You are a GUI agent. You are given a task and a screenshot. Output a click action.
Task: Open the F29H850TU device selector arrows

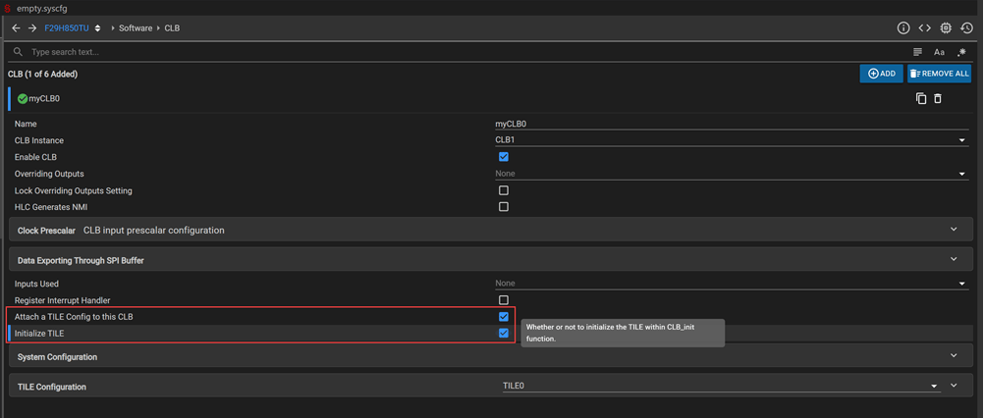click(x=97, y=28)
